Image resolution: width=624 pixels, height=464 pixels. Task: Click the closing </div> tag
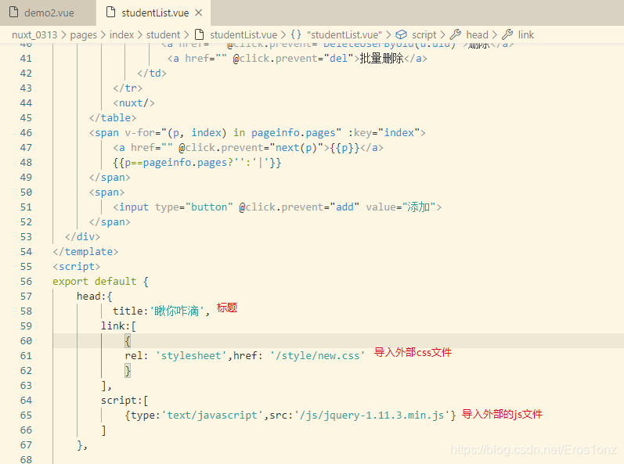click(x=82, y=237)
